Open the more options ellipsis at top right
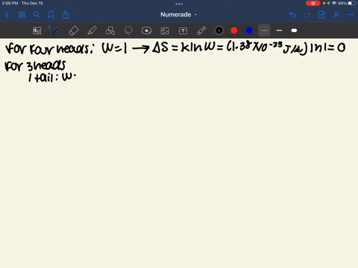Viewport: 358px width, 268px height. tap(351, 15)
